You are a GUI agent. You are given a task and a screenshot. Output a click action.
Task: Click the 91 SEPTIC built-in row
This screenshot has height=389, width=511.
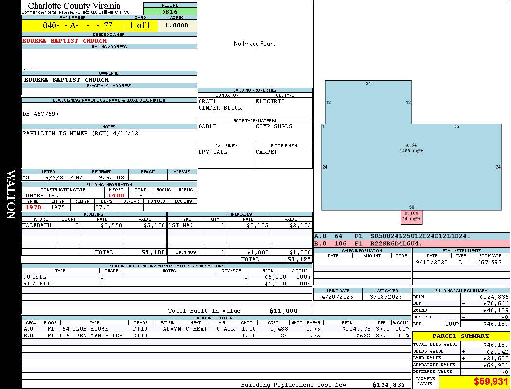167,283
